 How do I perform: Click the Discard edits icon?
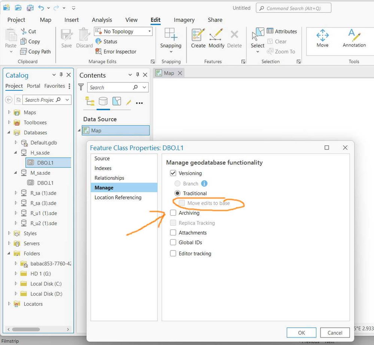click(x=84, y=35)
